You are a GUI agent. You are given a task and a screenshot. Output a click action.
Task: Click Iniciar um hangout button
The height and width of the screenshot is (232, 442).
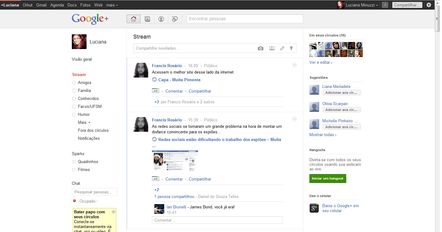point(328,179)
